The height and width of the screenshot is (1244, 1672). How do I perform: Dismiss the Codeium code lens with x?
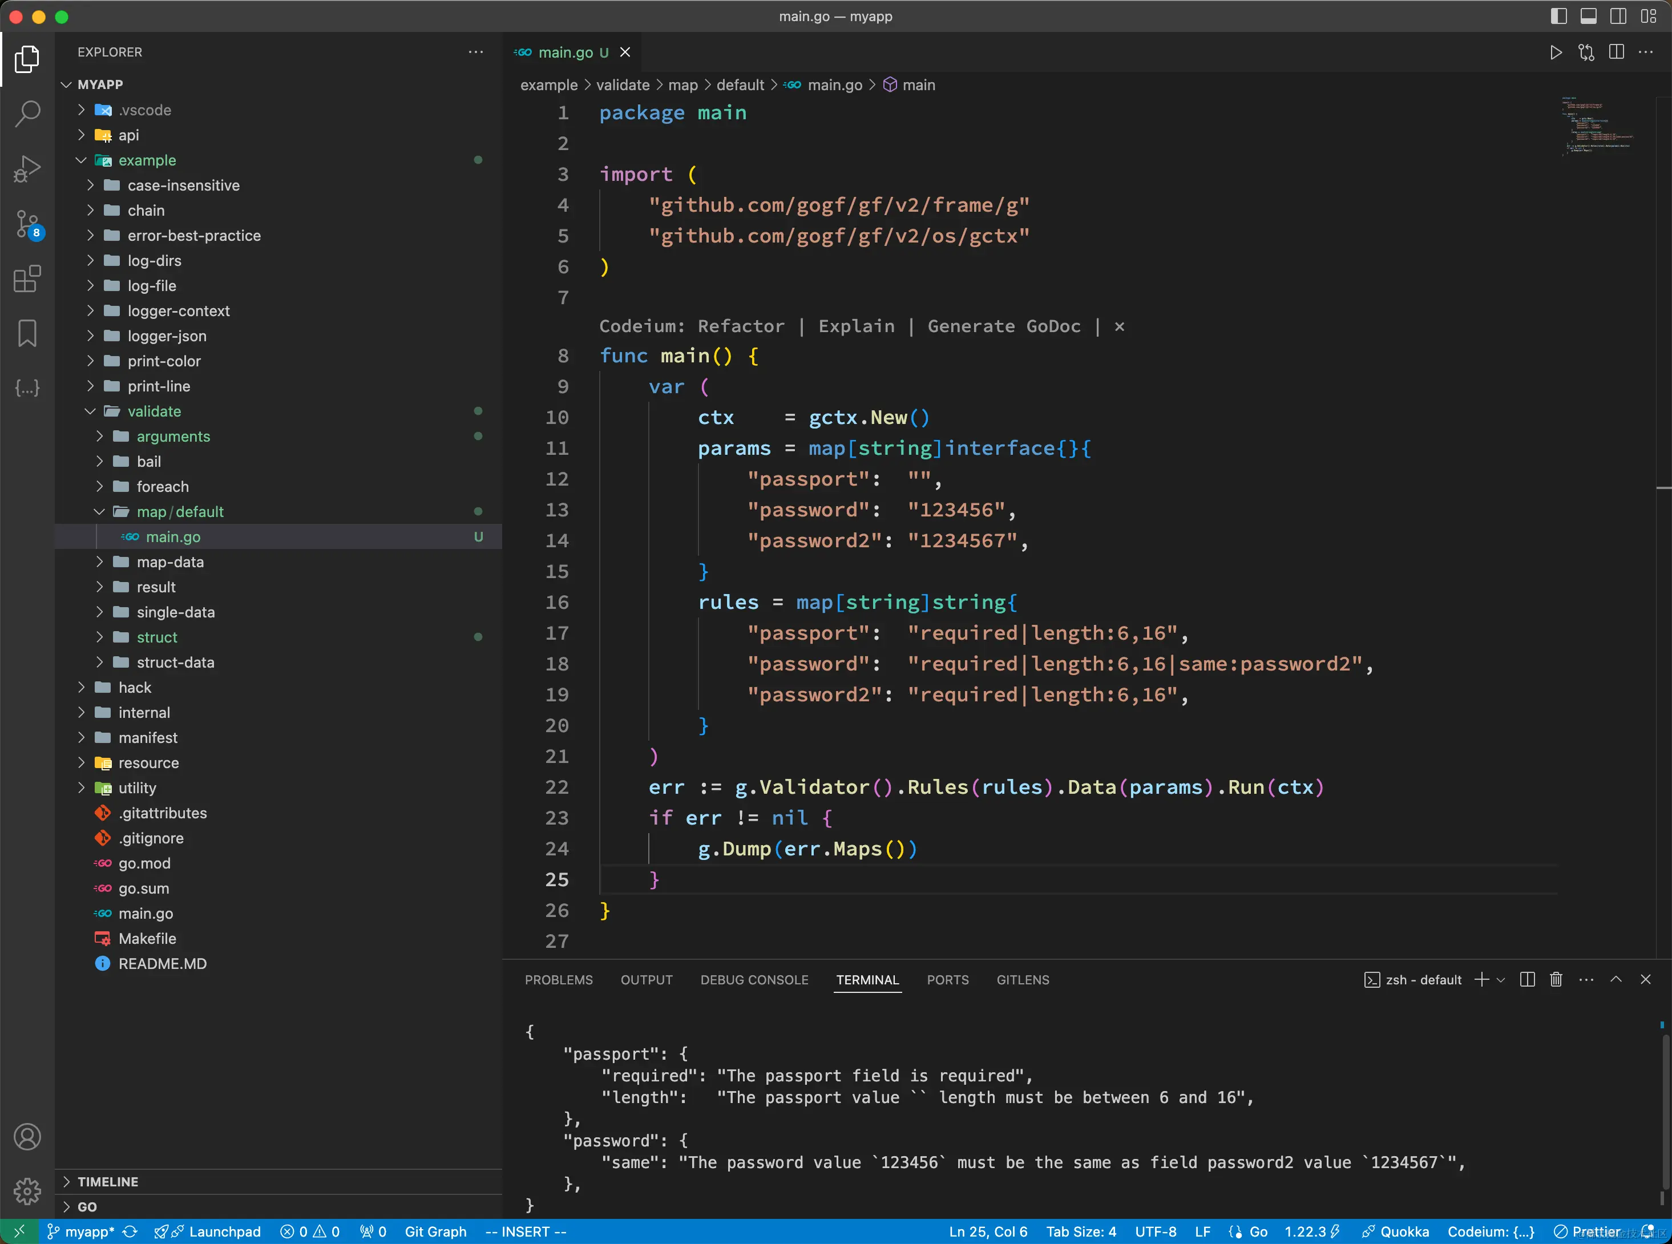(x=1120, y=326)
